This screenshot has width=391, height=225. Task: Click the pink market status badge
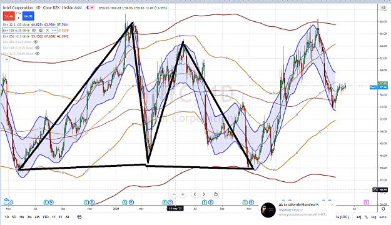pyautogui.click(x=92, y=7)
